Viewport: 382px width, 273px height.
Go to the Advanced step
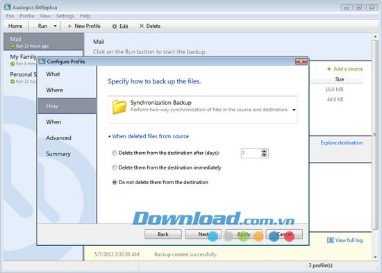67,138
